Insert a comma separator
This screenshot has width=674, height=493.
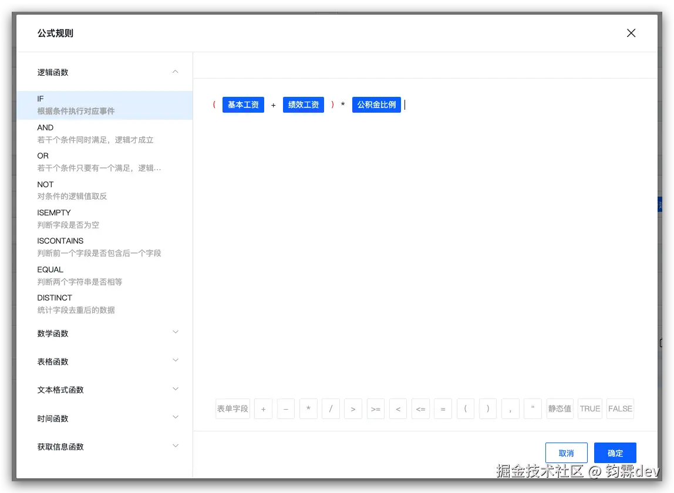pos(510,408)
